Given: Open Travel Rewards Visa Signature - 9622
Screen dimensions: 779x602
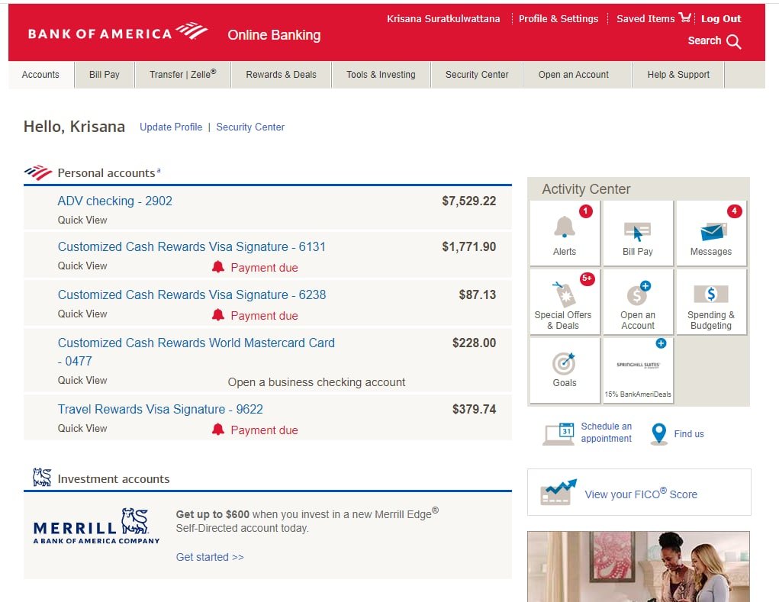Looking at the screenshot, I should click(160, 409).
